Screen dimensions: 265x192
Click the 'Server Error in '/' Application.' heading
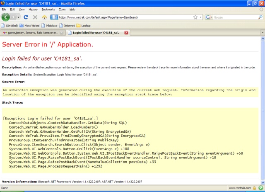pyautogui.click(x=48, y=44)
